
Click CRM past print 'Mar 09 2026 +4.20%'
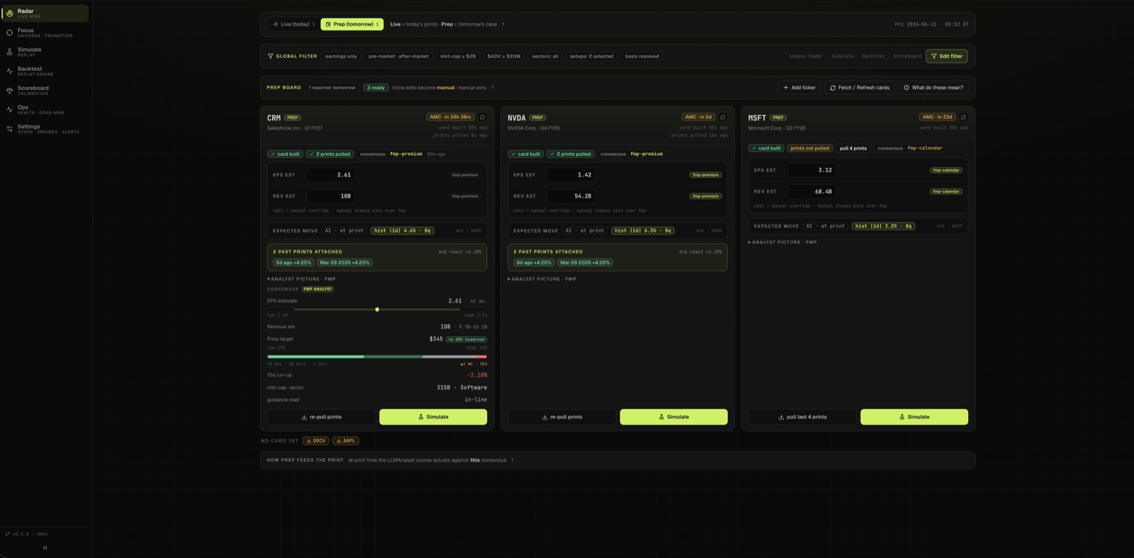click(344, 262)
